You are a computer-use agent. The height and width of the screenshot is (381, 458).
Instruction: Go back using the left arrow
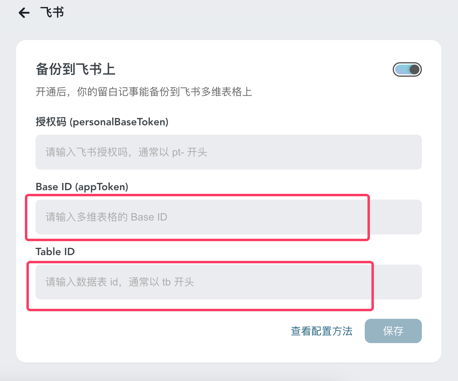(x=24, y=13)
